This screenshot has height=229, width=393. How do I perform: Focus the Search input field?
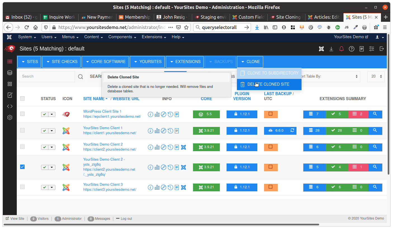pyautogui.click(x=47, y=76)
